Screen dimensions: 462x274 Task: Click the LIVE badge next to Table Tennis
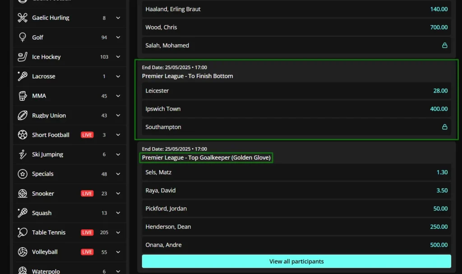(x=87, y=232)
